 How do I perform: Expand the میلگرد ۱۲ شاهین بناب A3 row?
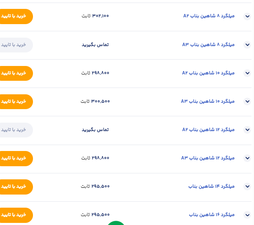pyautogui.click(x=247, y=158)
